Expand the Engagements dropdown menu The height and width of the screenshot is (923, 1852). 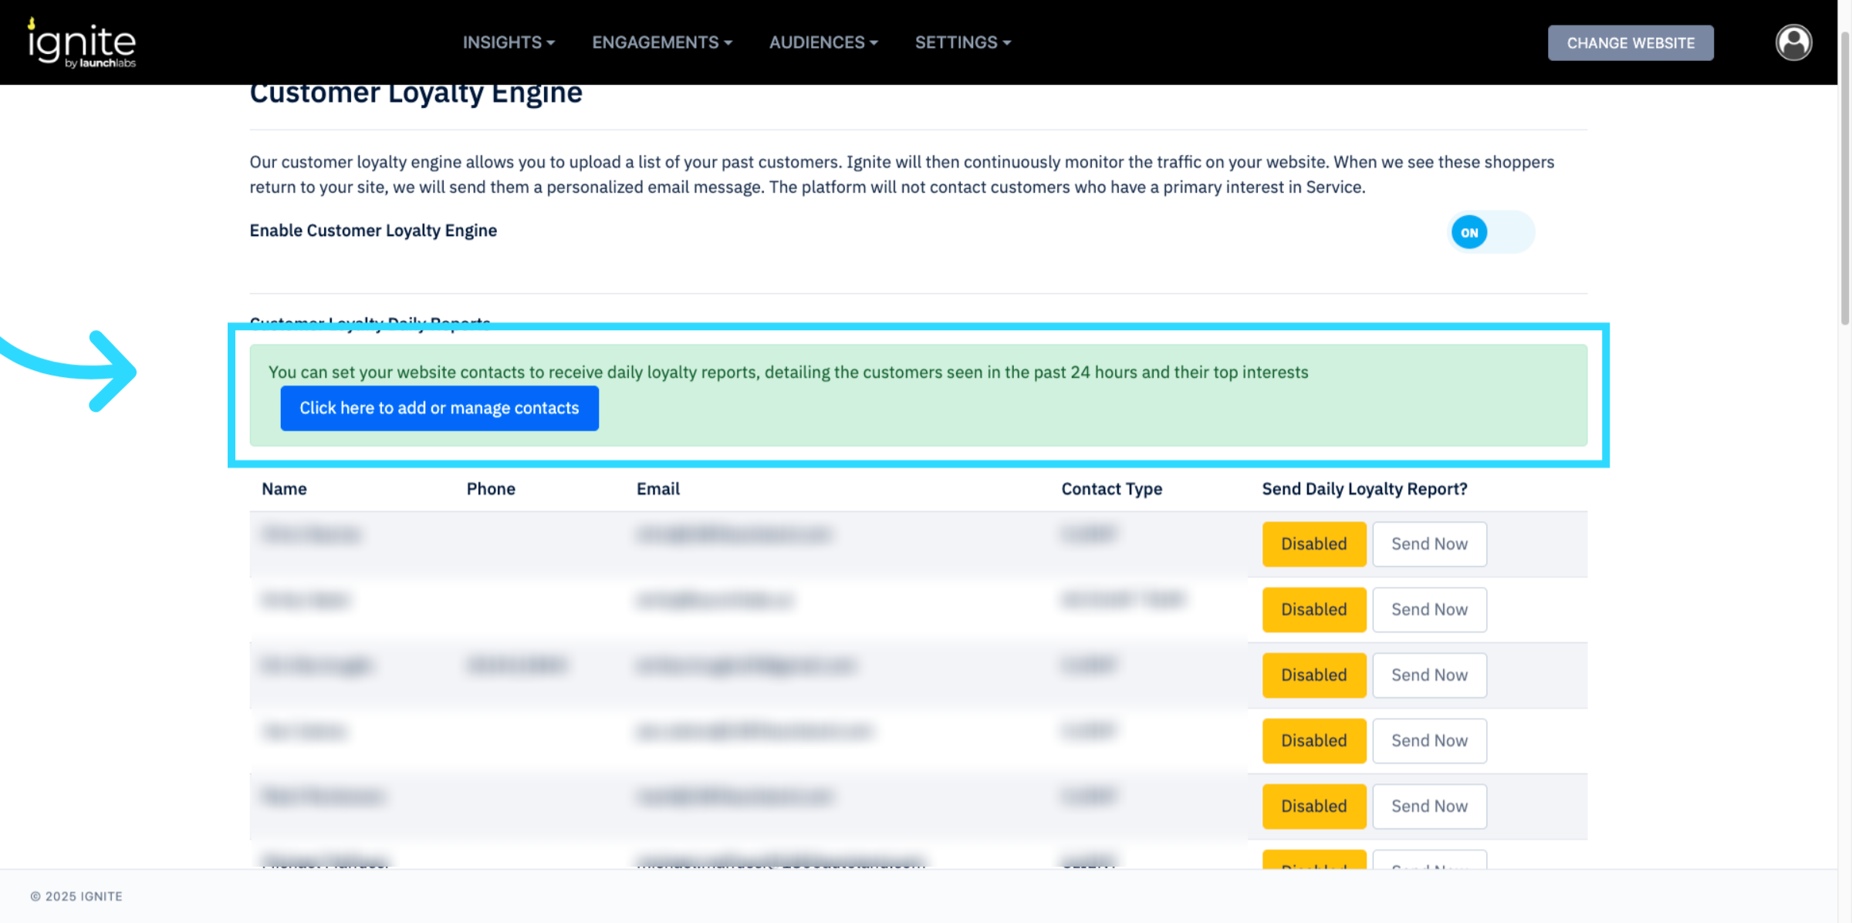(x=661, y=42)
